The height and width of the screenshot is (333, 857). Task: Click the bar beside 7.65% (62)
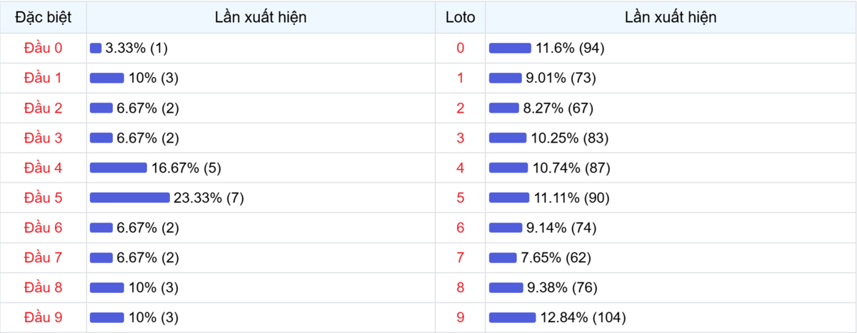(503, 257)
